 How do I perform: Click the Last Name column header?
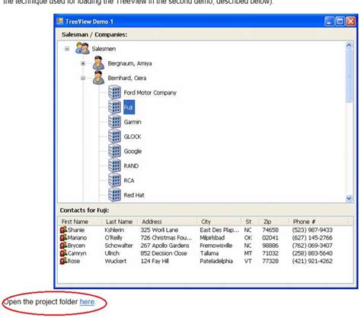pyautogui.click(x=120, y=221)
